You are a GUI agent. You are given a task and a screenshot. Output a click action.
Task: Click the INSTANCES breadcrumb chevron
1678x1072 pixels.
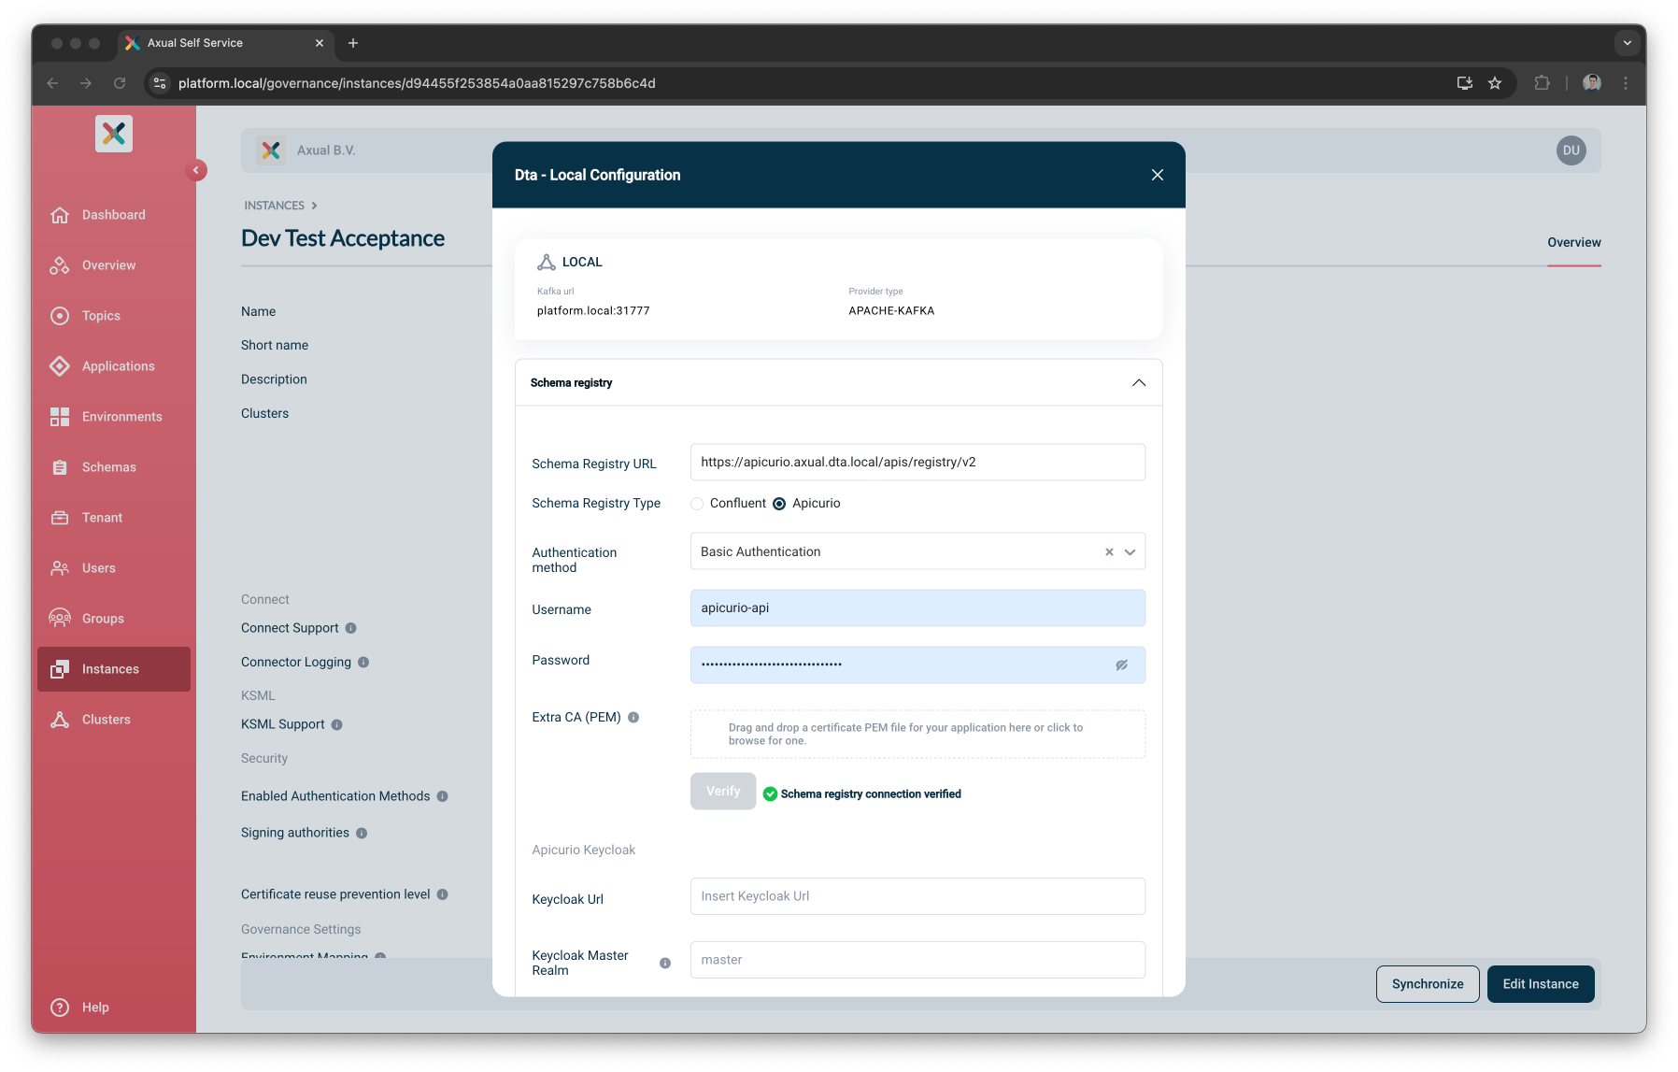(x=314, y=206)
